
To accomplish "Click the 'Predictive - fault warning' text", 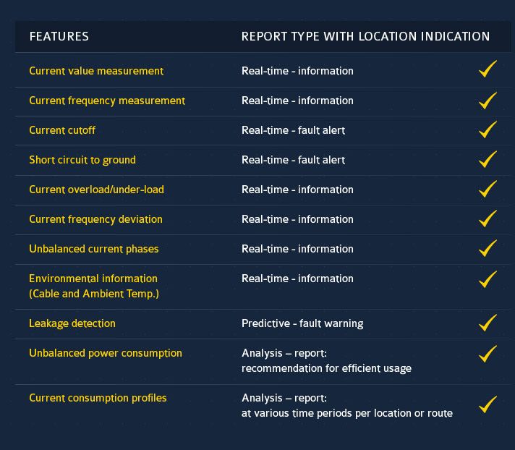I will (302, 323).
